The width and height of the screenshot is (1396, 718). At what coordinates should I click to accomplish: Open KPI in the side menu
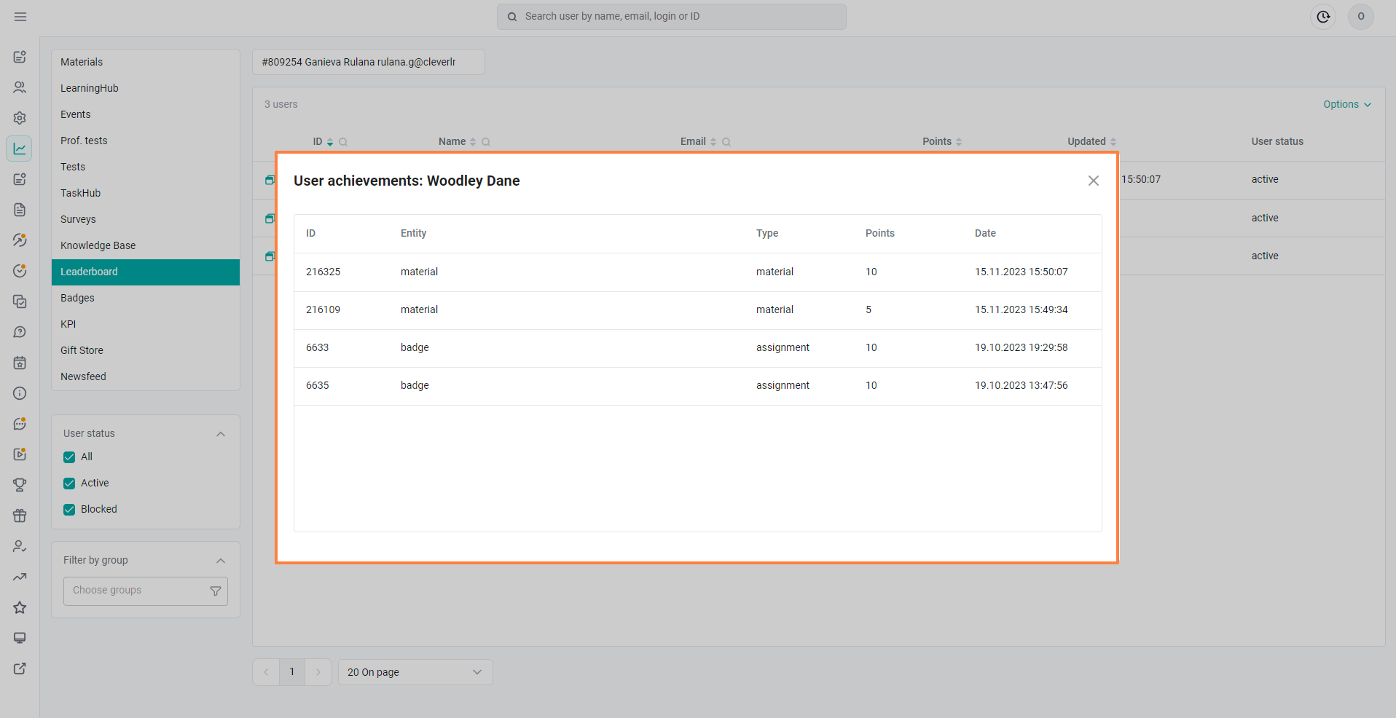(x=146, y=324)
